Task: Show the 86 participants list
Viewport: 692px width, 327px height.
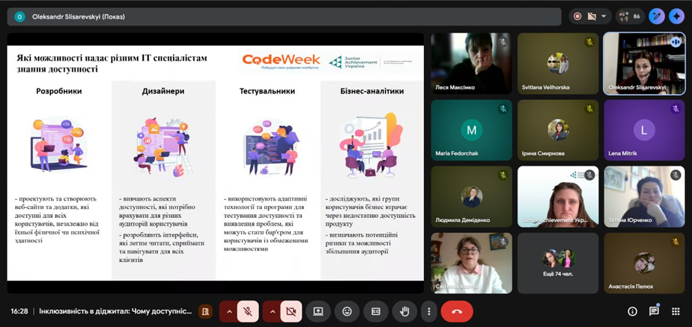Action: [630, 16]
